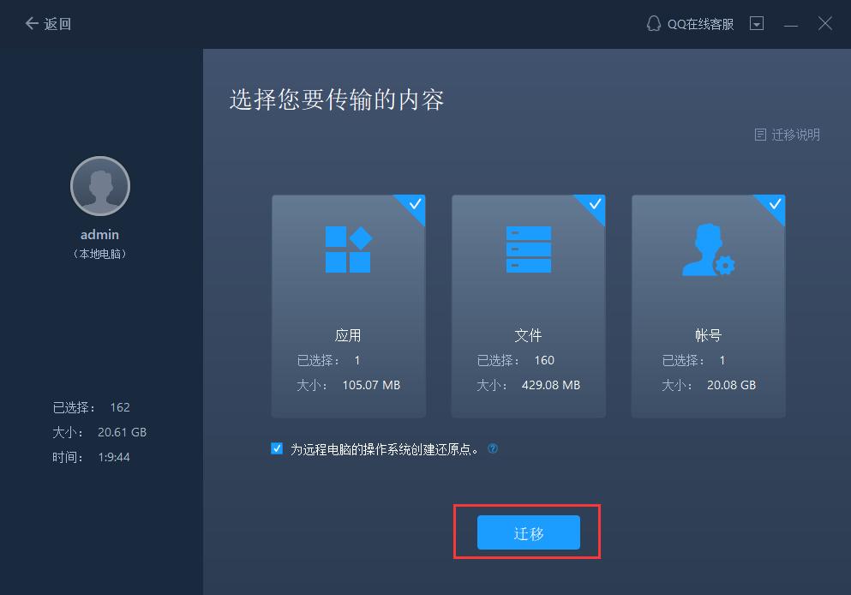This screenshot has height=595, width=851.
Task: Select the 应用 application icon
Action: [347, 249]
